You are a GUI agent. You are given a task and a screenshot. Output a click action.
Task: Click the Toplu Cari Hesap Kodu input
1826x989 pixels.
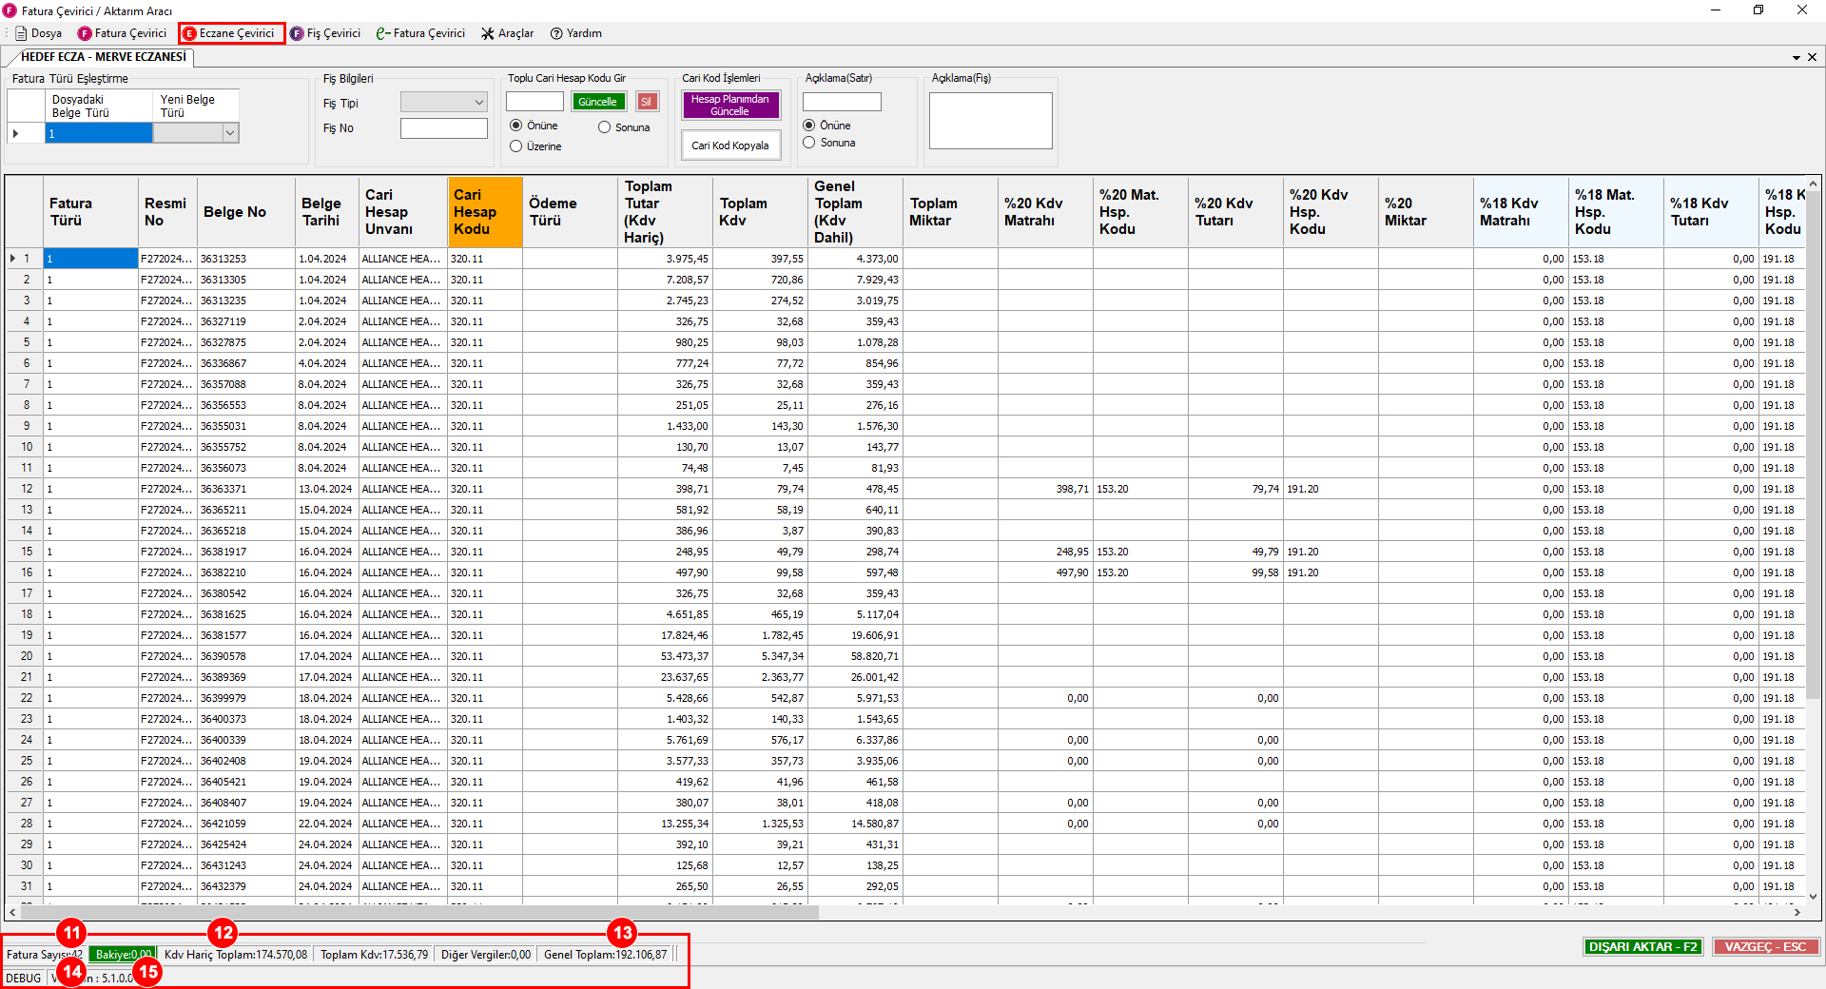(x=534, y=102)
